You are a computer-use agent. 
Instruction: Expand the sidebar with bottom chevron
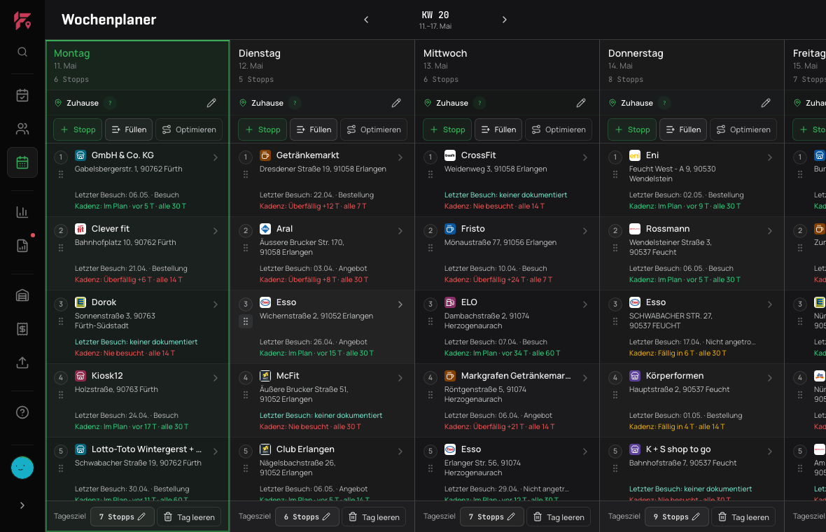pos(22,505)
